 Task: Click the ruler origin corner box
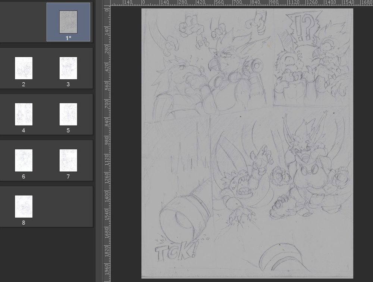click(x=107, y=3)
